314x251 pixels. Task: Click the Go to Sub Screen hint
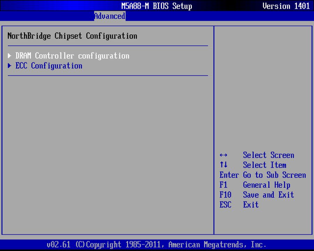274,175
